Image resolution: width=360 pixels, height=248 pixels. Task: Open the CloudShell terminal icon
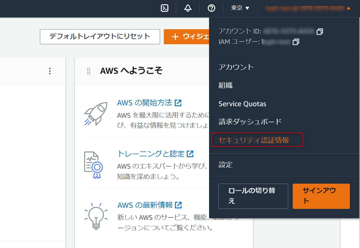(165, 8)
